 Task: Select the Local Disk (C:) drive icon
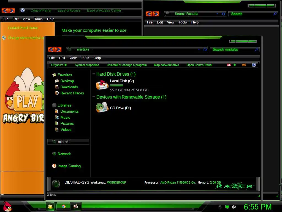(102, 85)
